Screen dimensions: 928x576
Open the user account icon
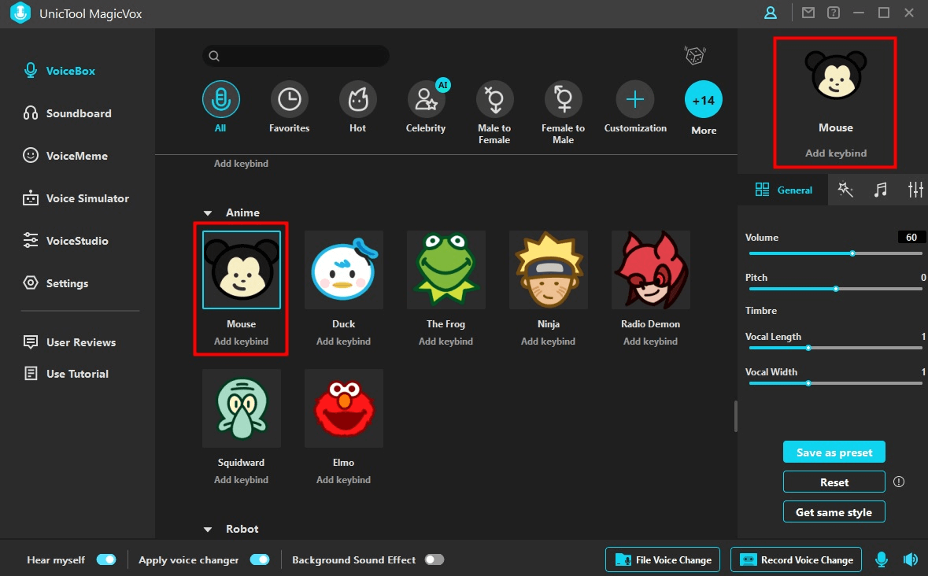771,13
